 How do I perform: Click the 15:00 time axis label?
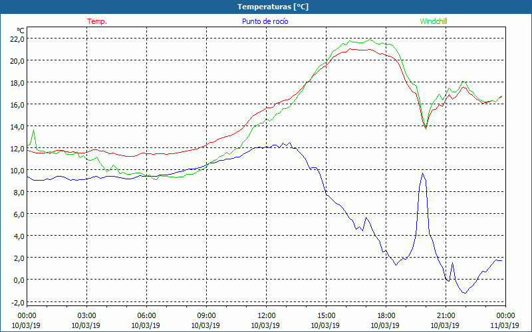coord(326,316)
